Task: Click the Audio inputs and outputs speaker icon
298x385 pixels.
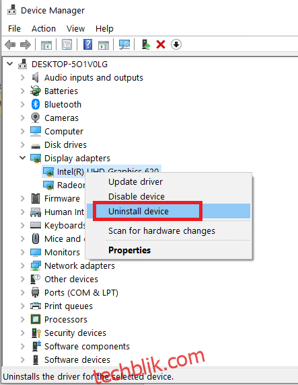Action: coord(36,77)
